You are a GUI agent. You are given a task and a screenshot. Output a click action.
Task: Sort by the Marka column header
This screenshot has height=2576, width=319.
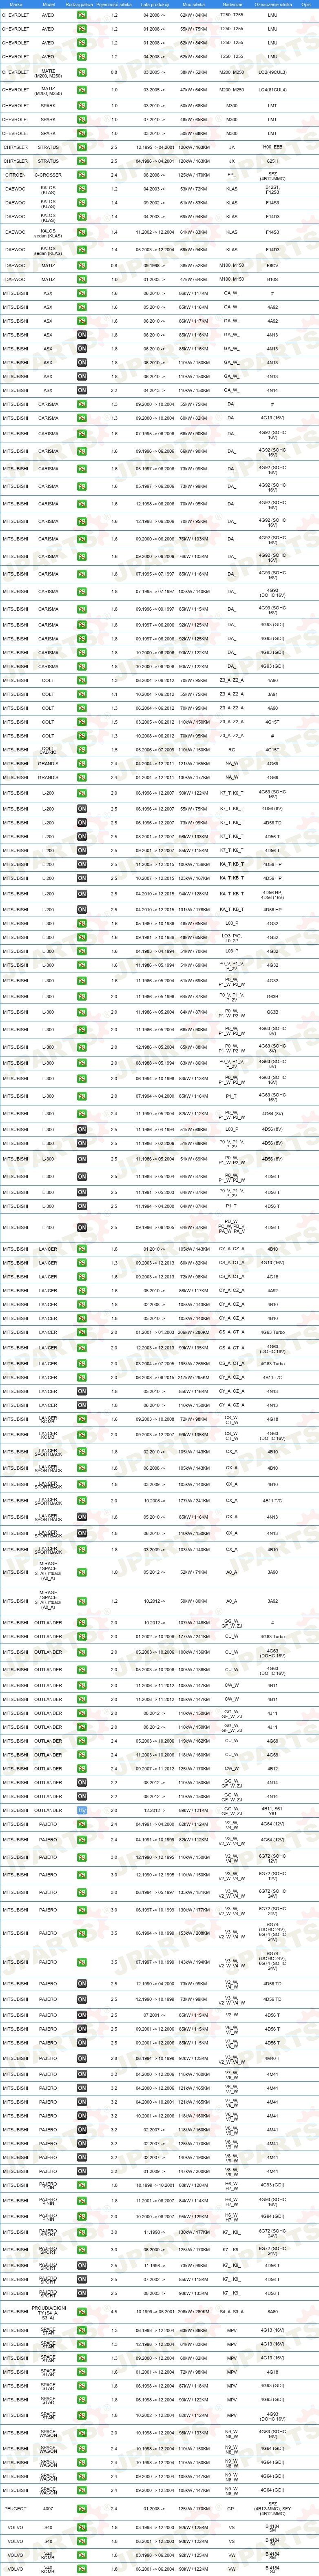point(16,5)
